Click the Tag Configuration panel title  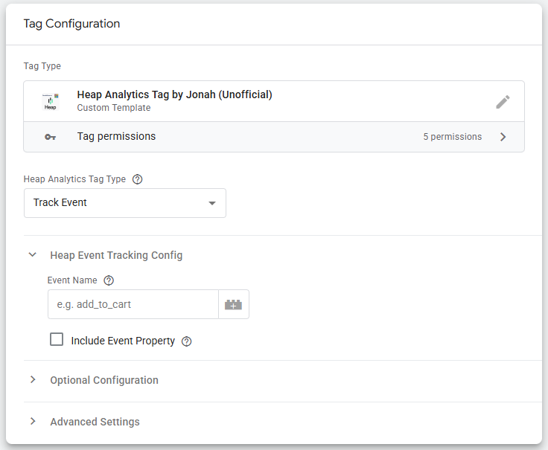click(x=71, y=24)
